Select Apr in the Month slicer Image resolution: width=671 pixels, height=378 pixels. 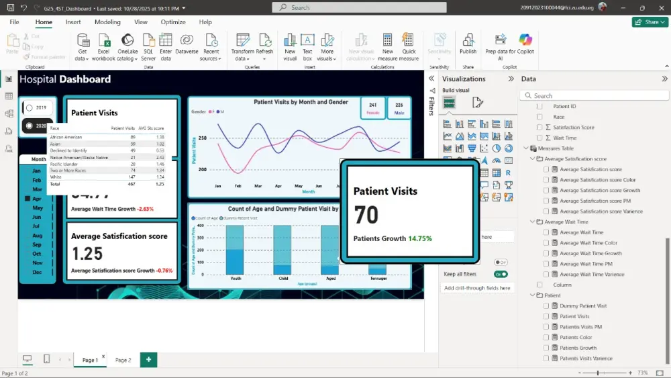(x=37, y=199)
